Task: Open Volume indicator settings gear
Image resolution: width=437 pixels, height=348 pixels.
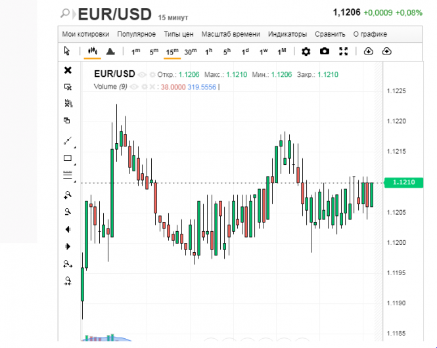Action: coord(145,87)
